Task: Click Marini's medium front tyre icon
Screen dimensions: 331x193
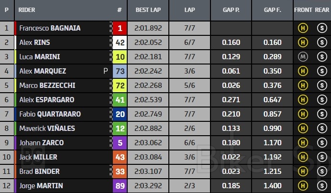Action: 302,57
